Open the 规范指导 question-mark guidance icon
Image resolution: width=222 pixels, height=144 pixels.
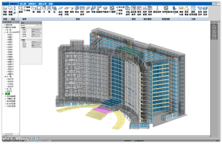pyautogui.click(x=157, y=10)
